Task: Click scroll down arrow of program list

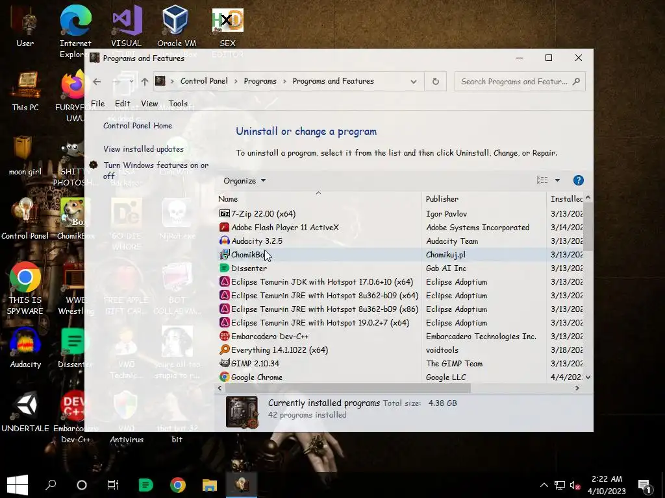Action: (x=588, y=377)
